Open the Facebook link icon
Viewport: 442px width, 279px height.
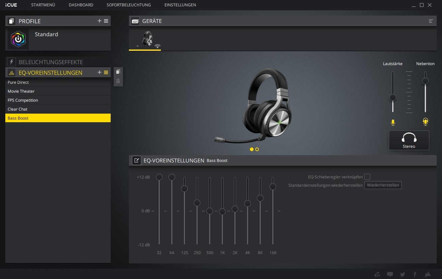point(415,274)
